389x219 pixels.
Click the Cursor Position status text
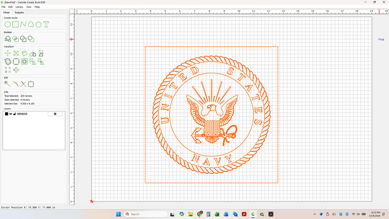[x=28, y=207]
